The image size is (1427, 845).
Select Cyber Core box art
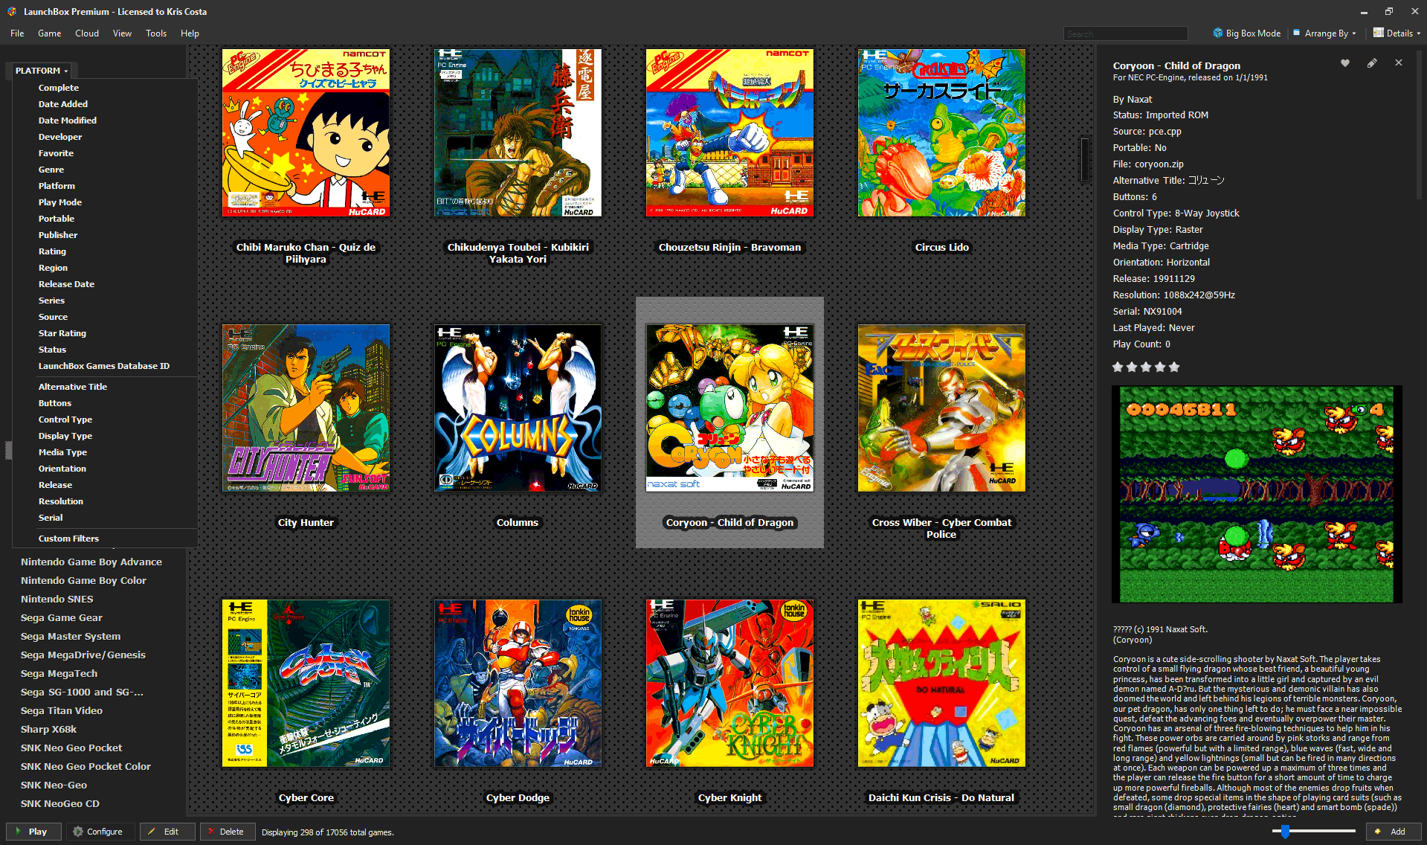click(x=306, y=684)
